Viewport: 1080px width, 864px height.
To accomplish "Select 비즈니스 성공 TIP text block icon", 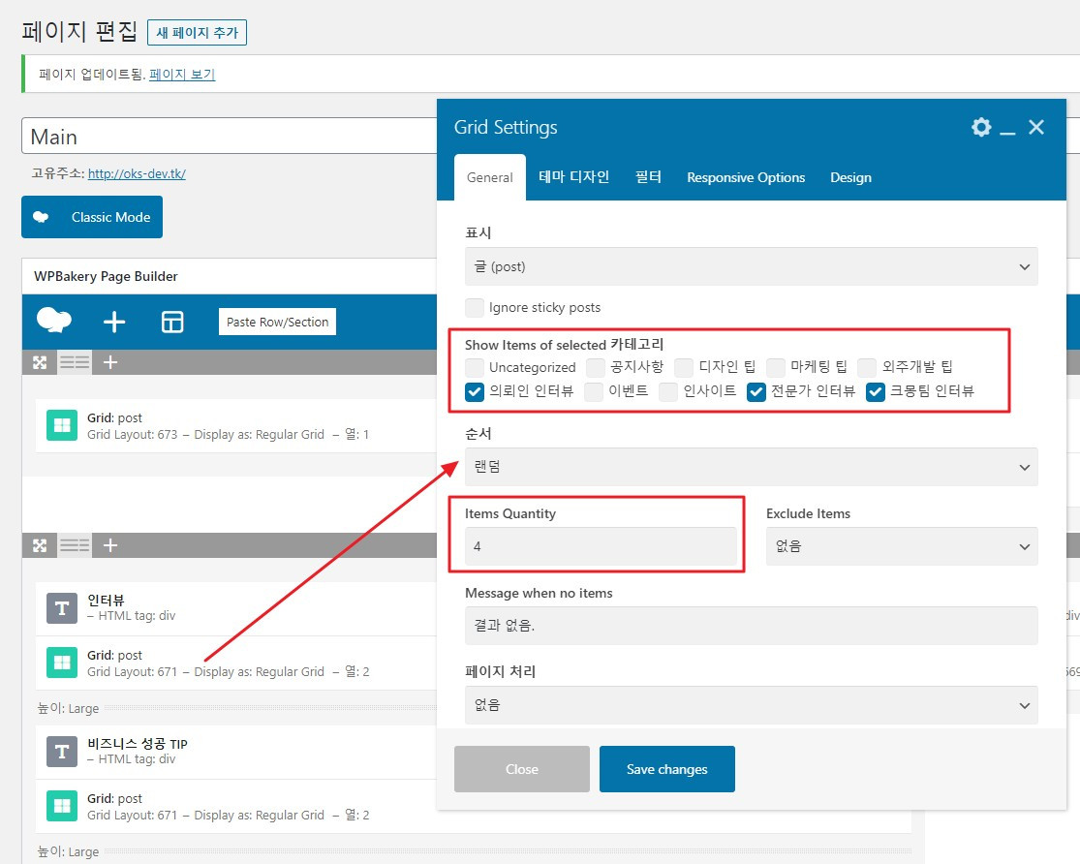I will tap(62, 751).
